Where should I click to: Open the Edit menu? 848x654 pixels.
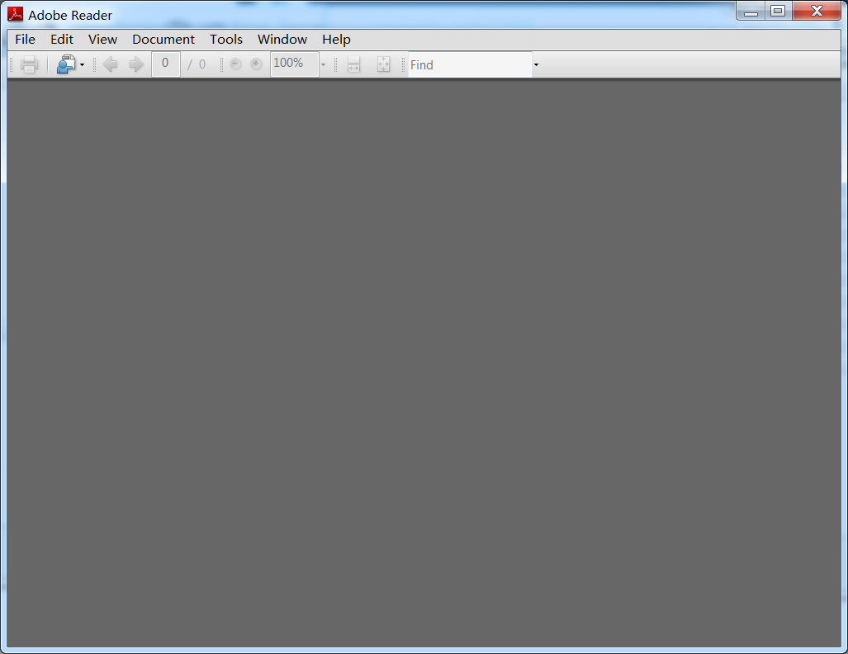[62, 39]
